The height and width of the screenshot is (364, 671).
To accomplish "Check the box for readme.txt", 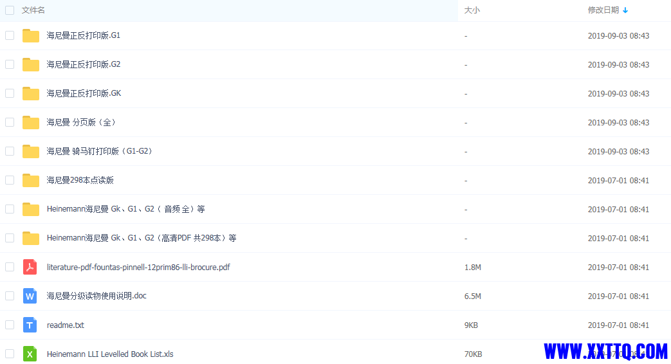I will tap(10, 325).
